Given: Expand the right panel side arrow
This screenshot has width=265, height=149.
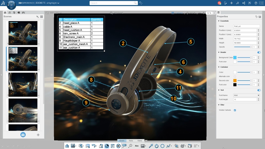Looking at the screenshot, I should [x=263, y=75].
